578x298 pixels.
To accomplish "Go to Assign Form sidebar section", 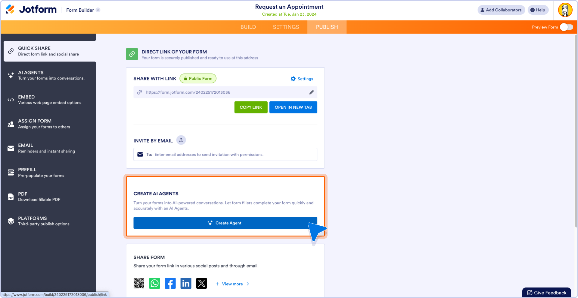I will point(48,124).
